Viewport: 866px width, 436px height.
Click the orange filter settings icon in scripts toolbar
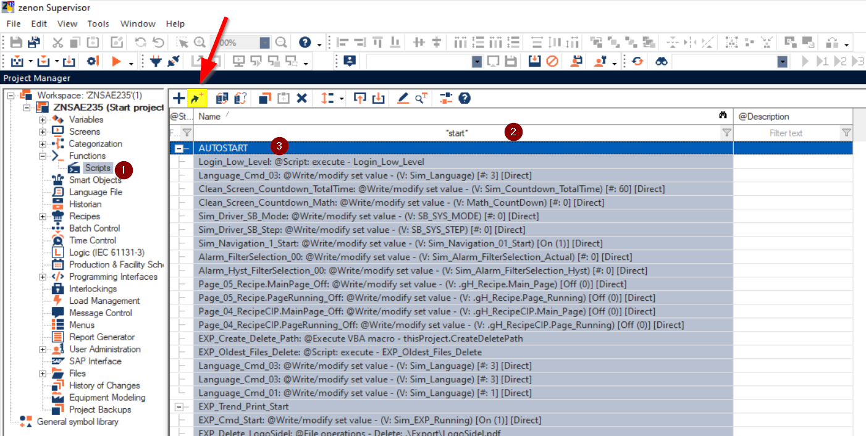pos(446,98)
